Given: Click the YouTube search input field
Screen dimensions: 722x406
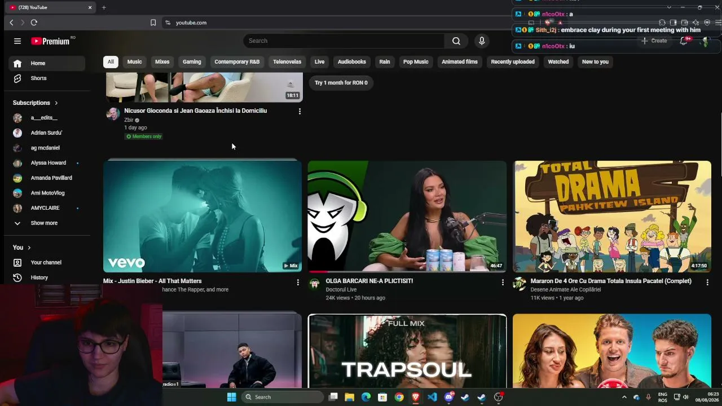Looking at the screenshot, I should pyautogui.click(x=344, y=41).
